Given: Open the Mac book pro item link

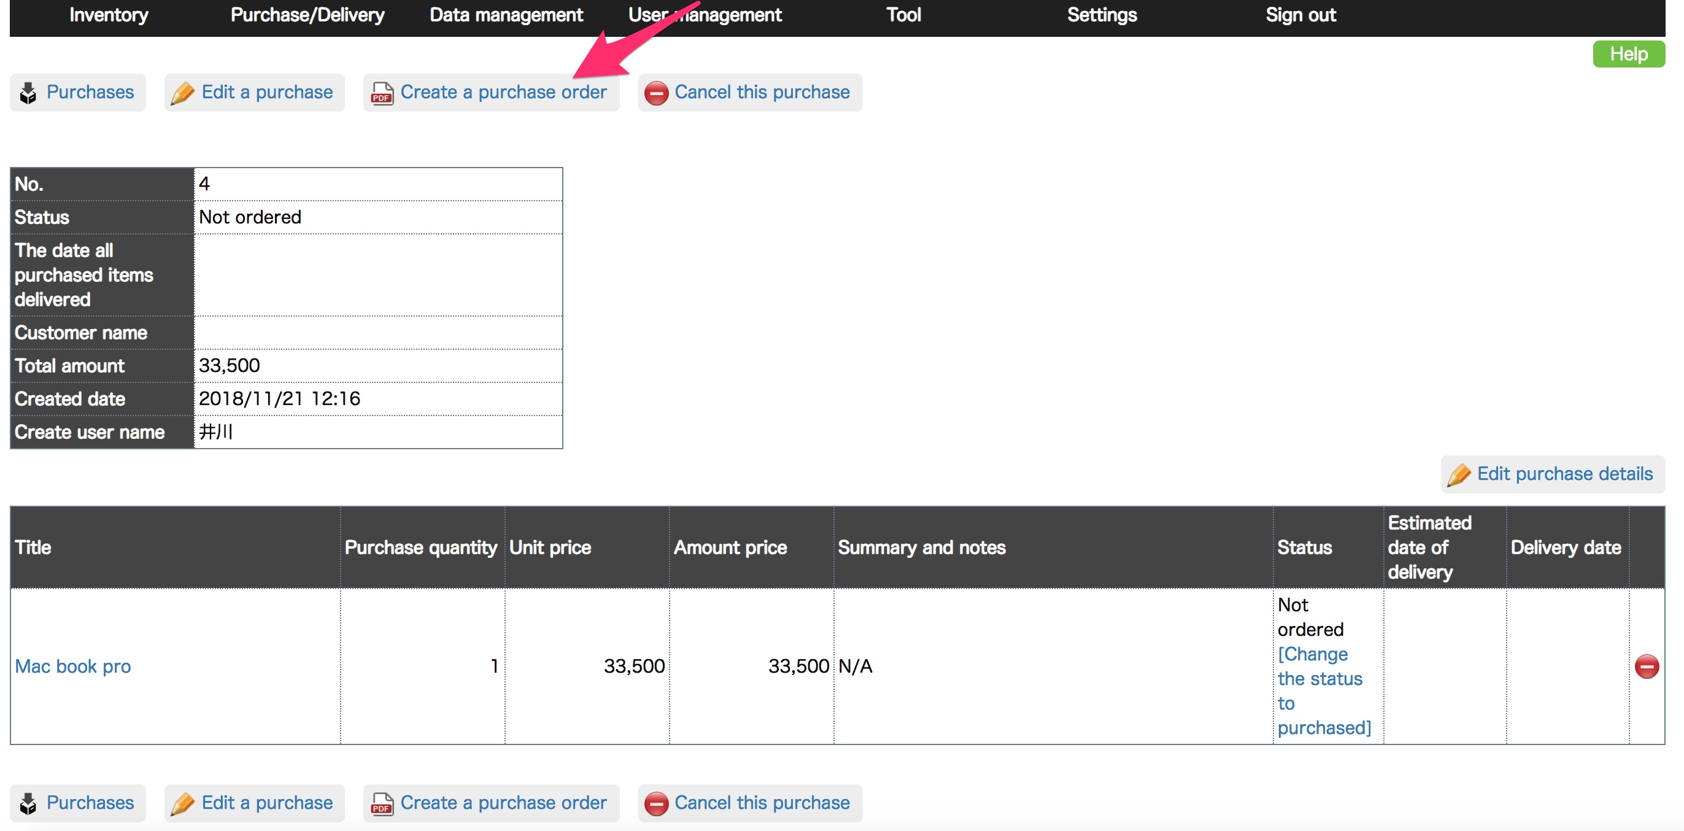Looking at the screenshot, I should point(72,667).
